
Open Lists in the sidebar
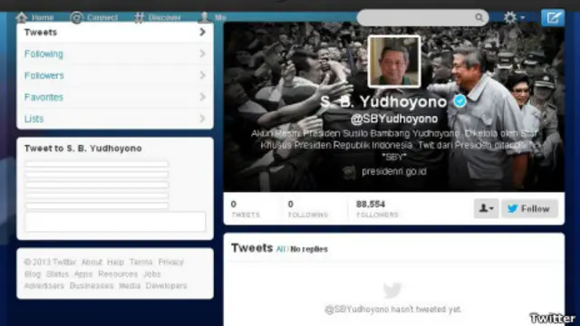click(115, 119)
